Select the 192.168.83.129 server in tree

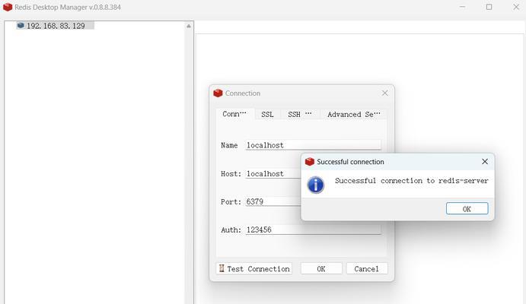(56, 26)
